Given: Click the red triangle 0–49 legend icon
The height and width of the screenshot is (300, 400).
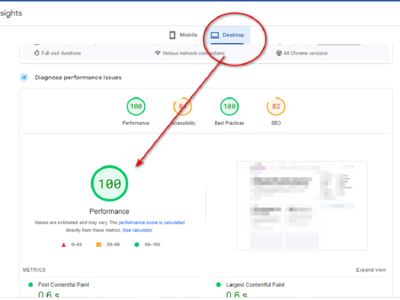Looking at the screenshot, I should click(x=64, y=245).
